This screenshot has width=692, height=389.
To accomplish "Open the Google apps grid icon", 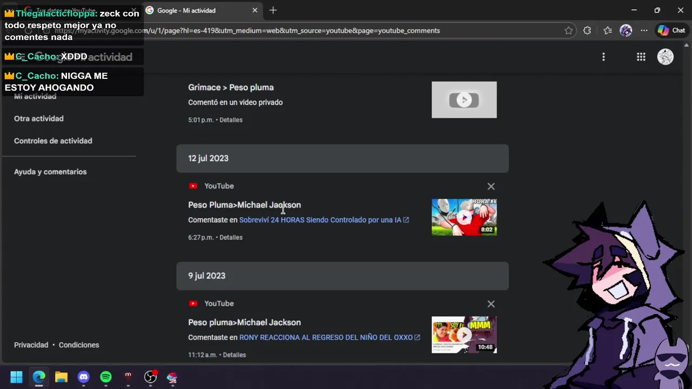I will 641,57.
